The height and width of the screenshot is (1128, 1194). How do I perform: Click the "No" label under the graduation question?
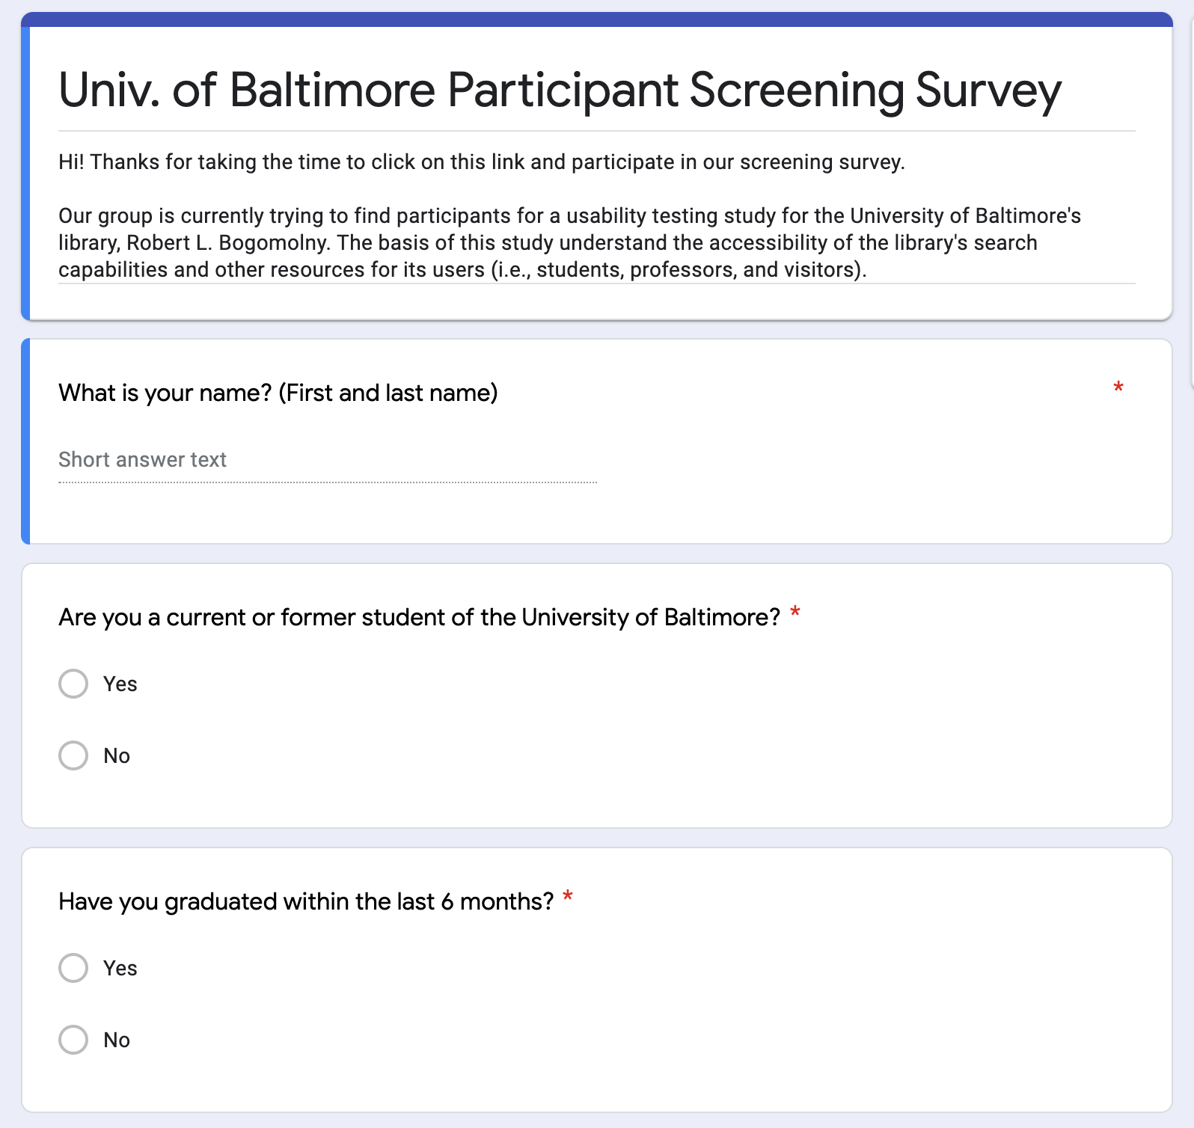117,1040
